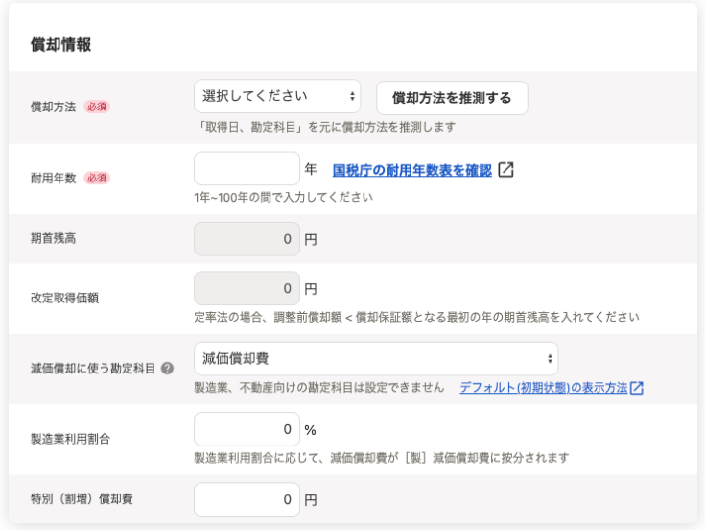
Task: Click the 必須 badge beside 償却方法
Action: (x=97, y=107)
